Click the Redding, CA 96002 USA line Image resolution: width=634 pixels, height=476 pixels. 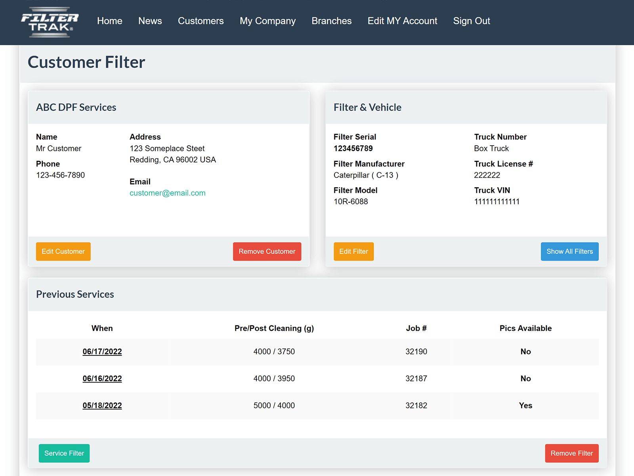173,159
